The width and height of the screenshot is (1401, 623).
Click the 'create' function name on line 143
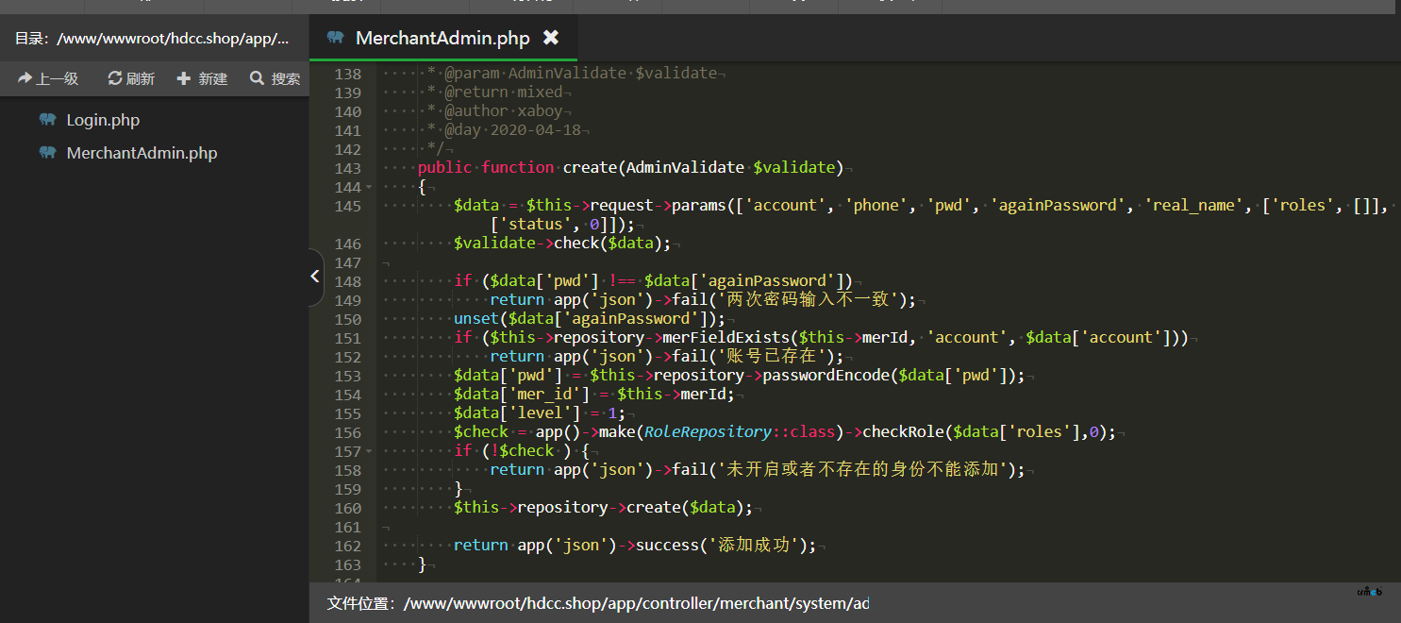pos(590,168)
